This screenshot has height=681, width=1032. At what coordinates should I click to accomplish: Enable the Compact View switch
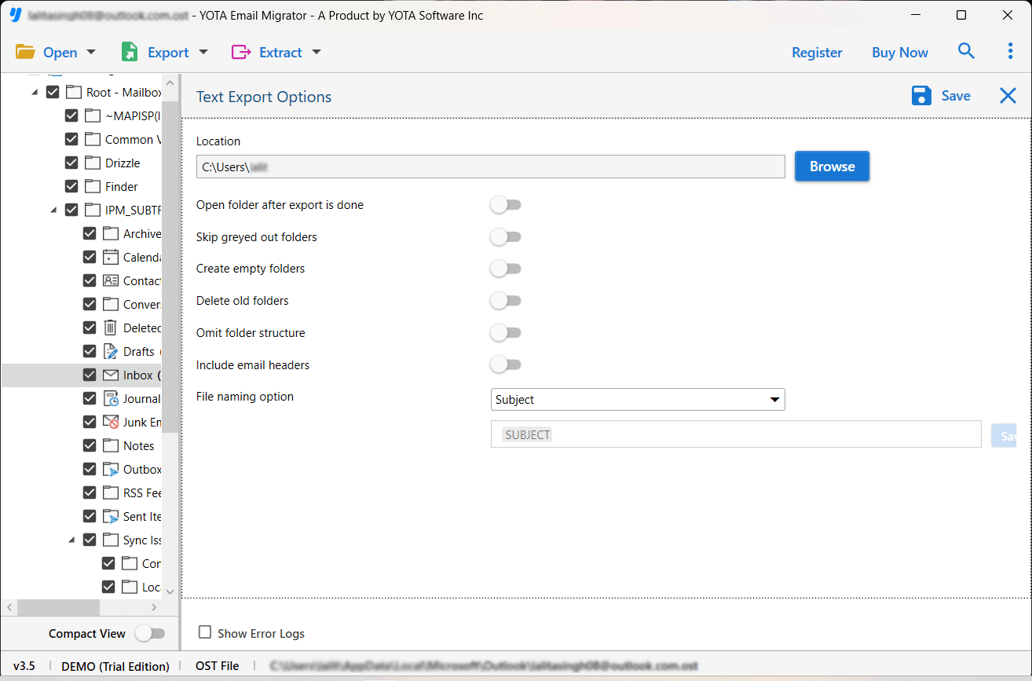[150, 633]
